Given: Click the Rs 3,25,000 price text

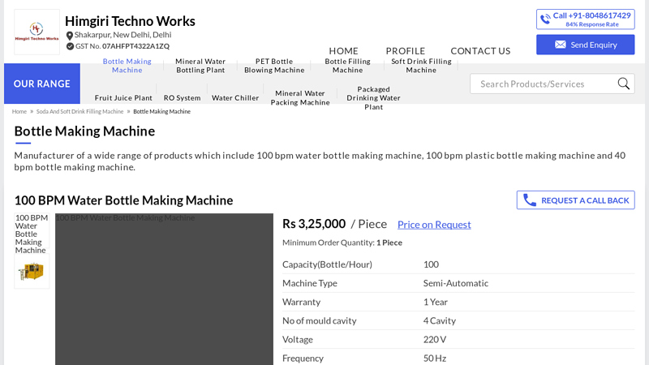Looking at the screenshot, I should (314, 224).
